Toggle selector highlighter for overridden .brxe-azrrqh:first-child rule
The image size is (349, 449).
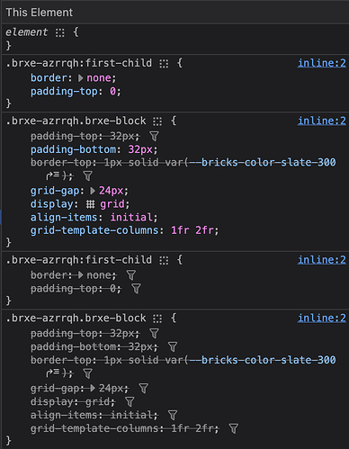tap(164, 260)
